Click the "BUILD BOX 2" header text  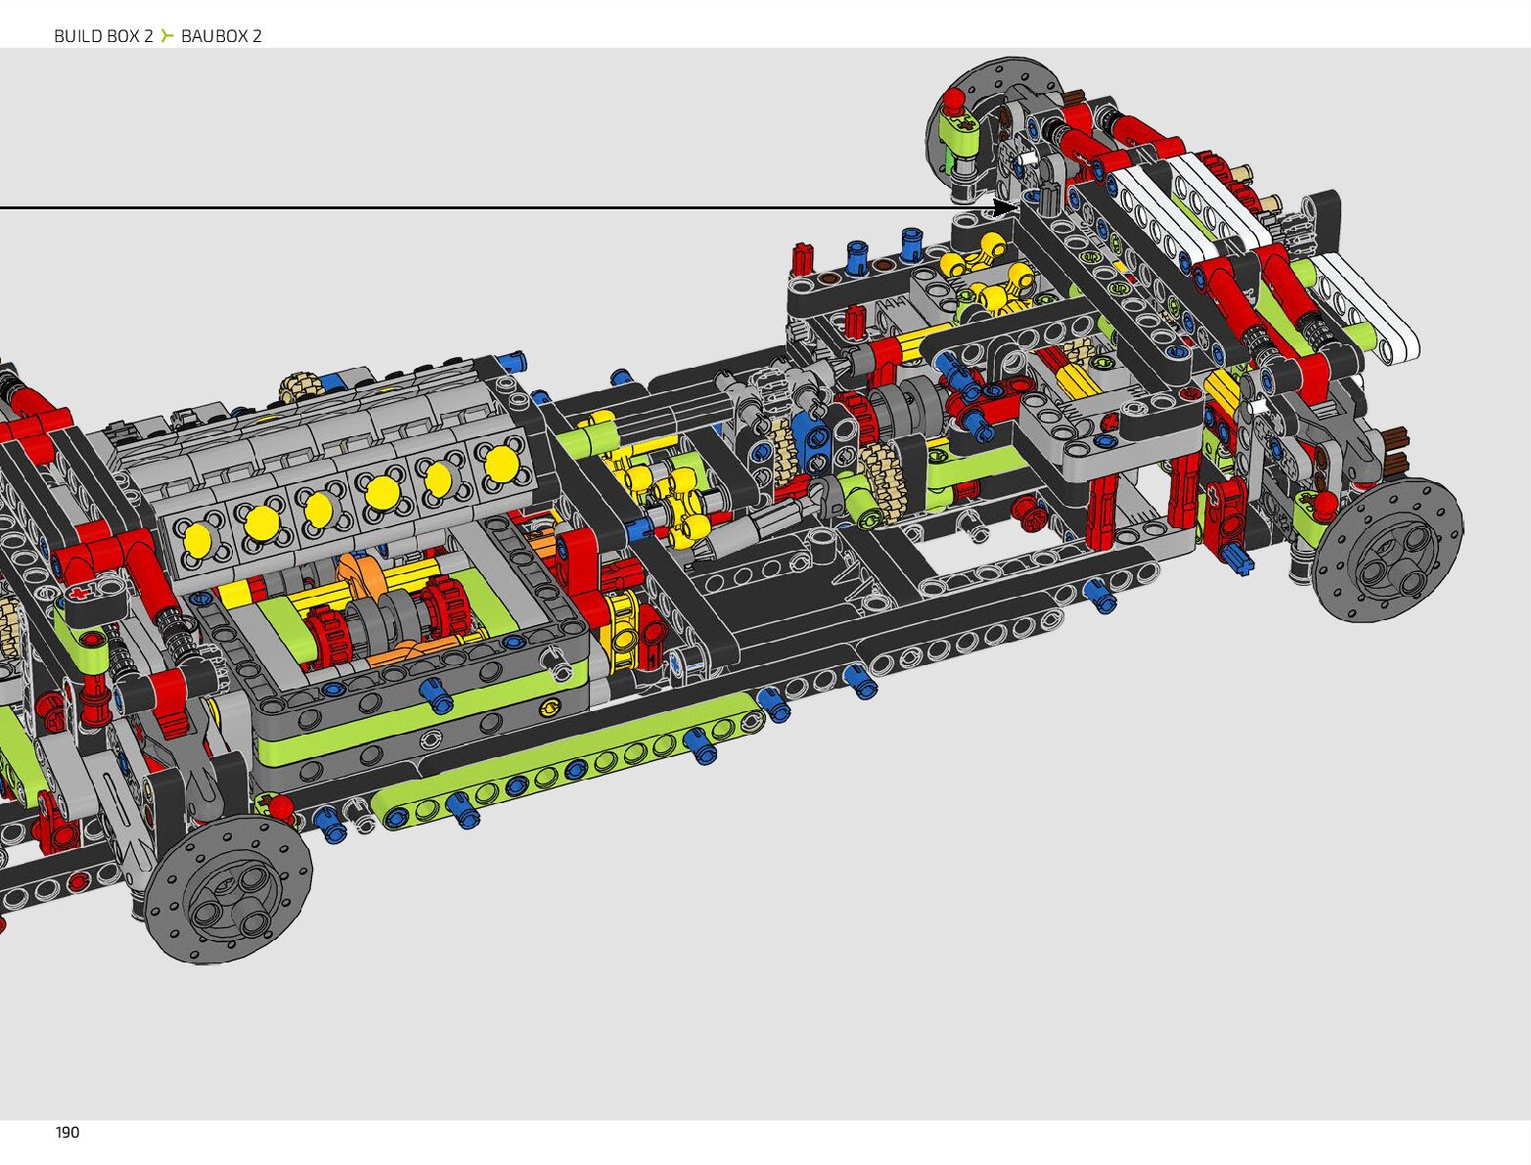[103, 36]
